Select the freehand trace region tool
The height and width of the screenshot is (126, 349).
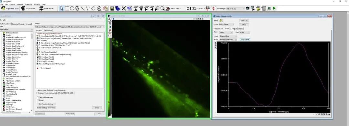(x=77, y=8)
